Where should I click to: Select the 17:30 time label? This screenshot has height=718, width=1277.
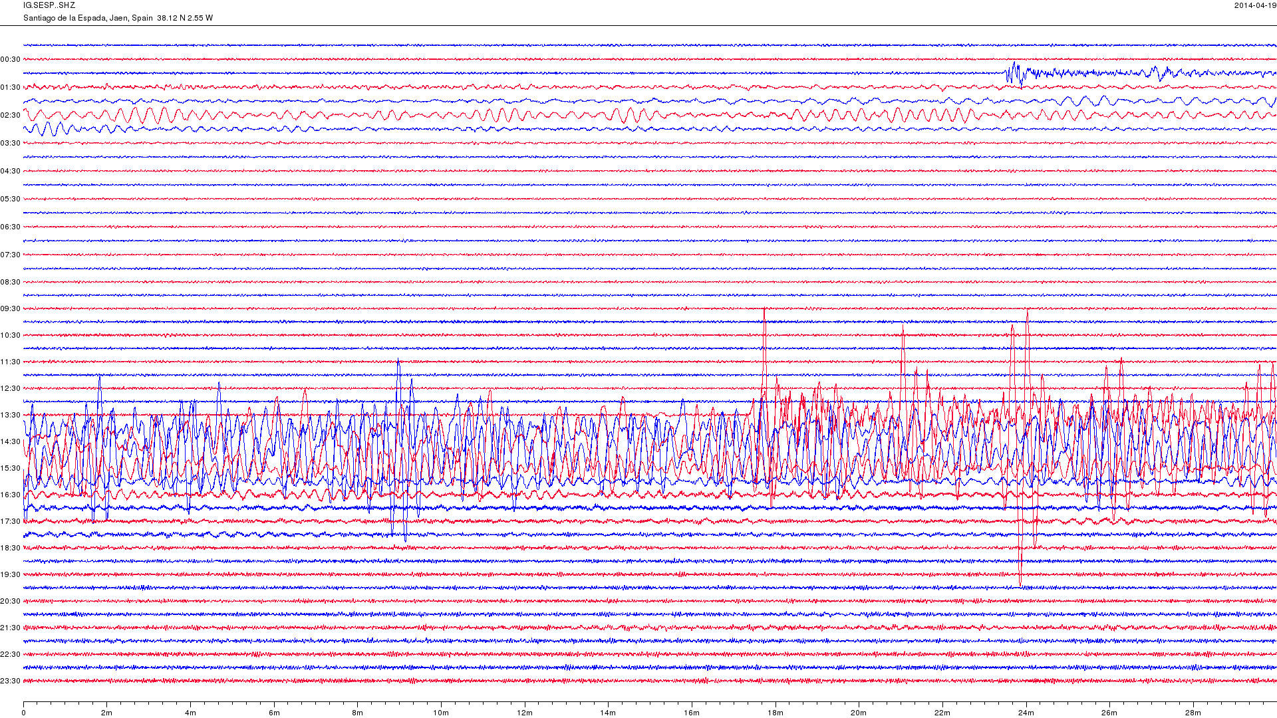pos(10,522)
